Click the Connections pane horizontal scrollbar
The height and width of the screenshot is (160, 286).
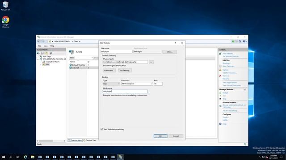[x=51, y=141]
